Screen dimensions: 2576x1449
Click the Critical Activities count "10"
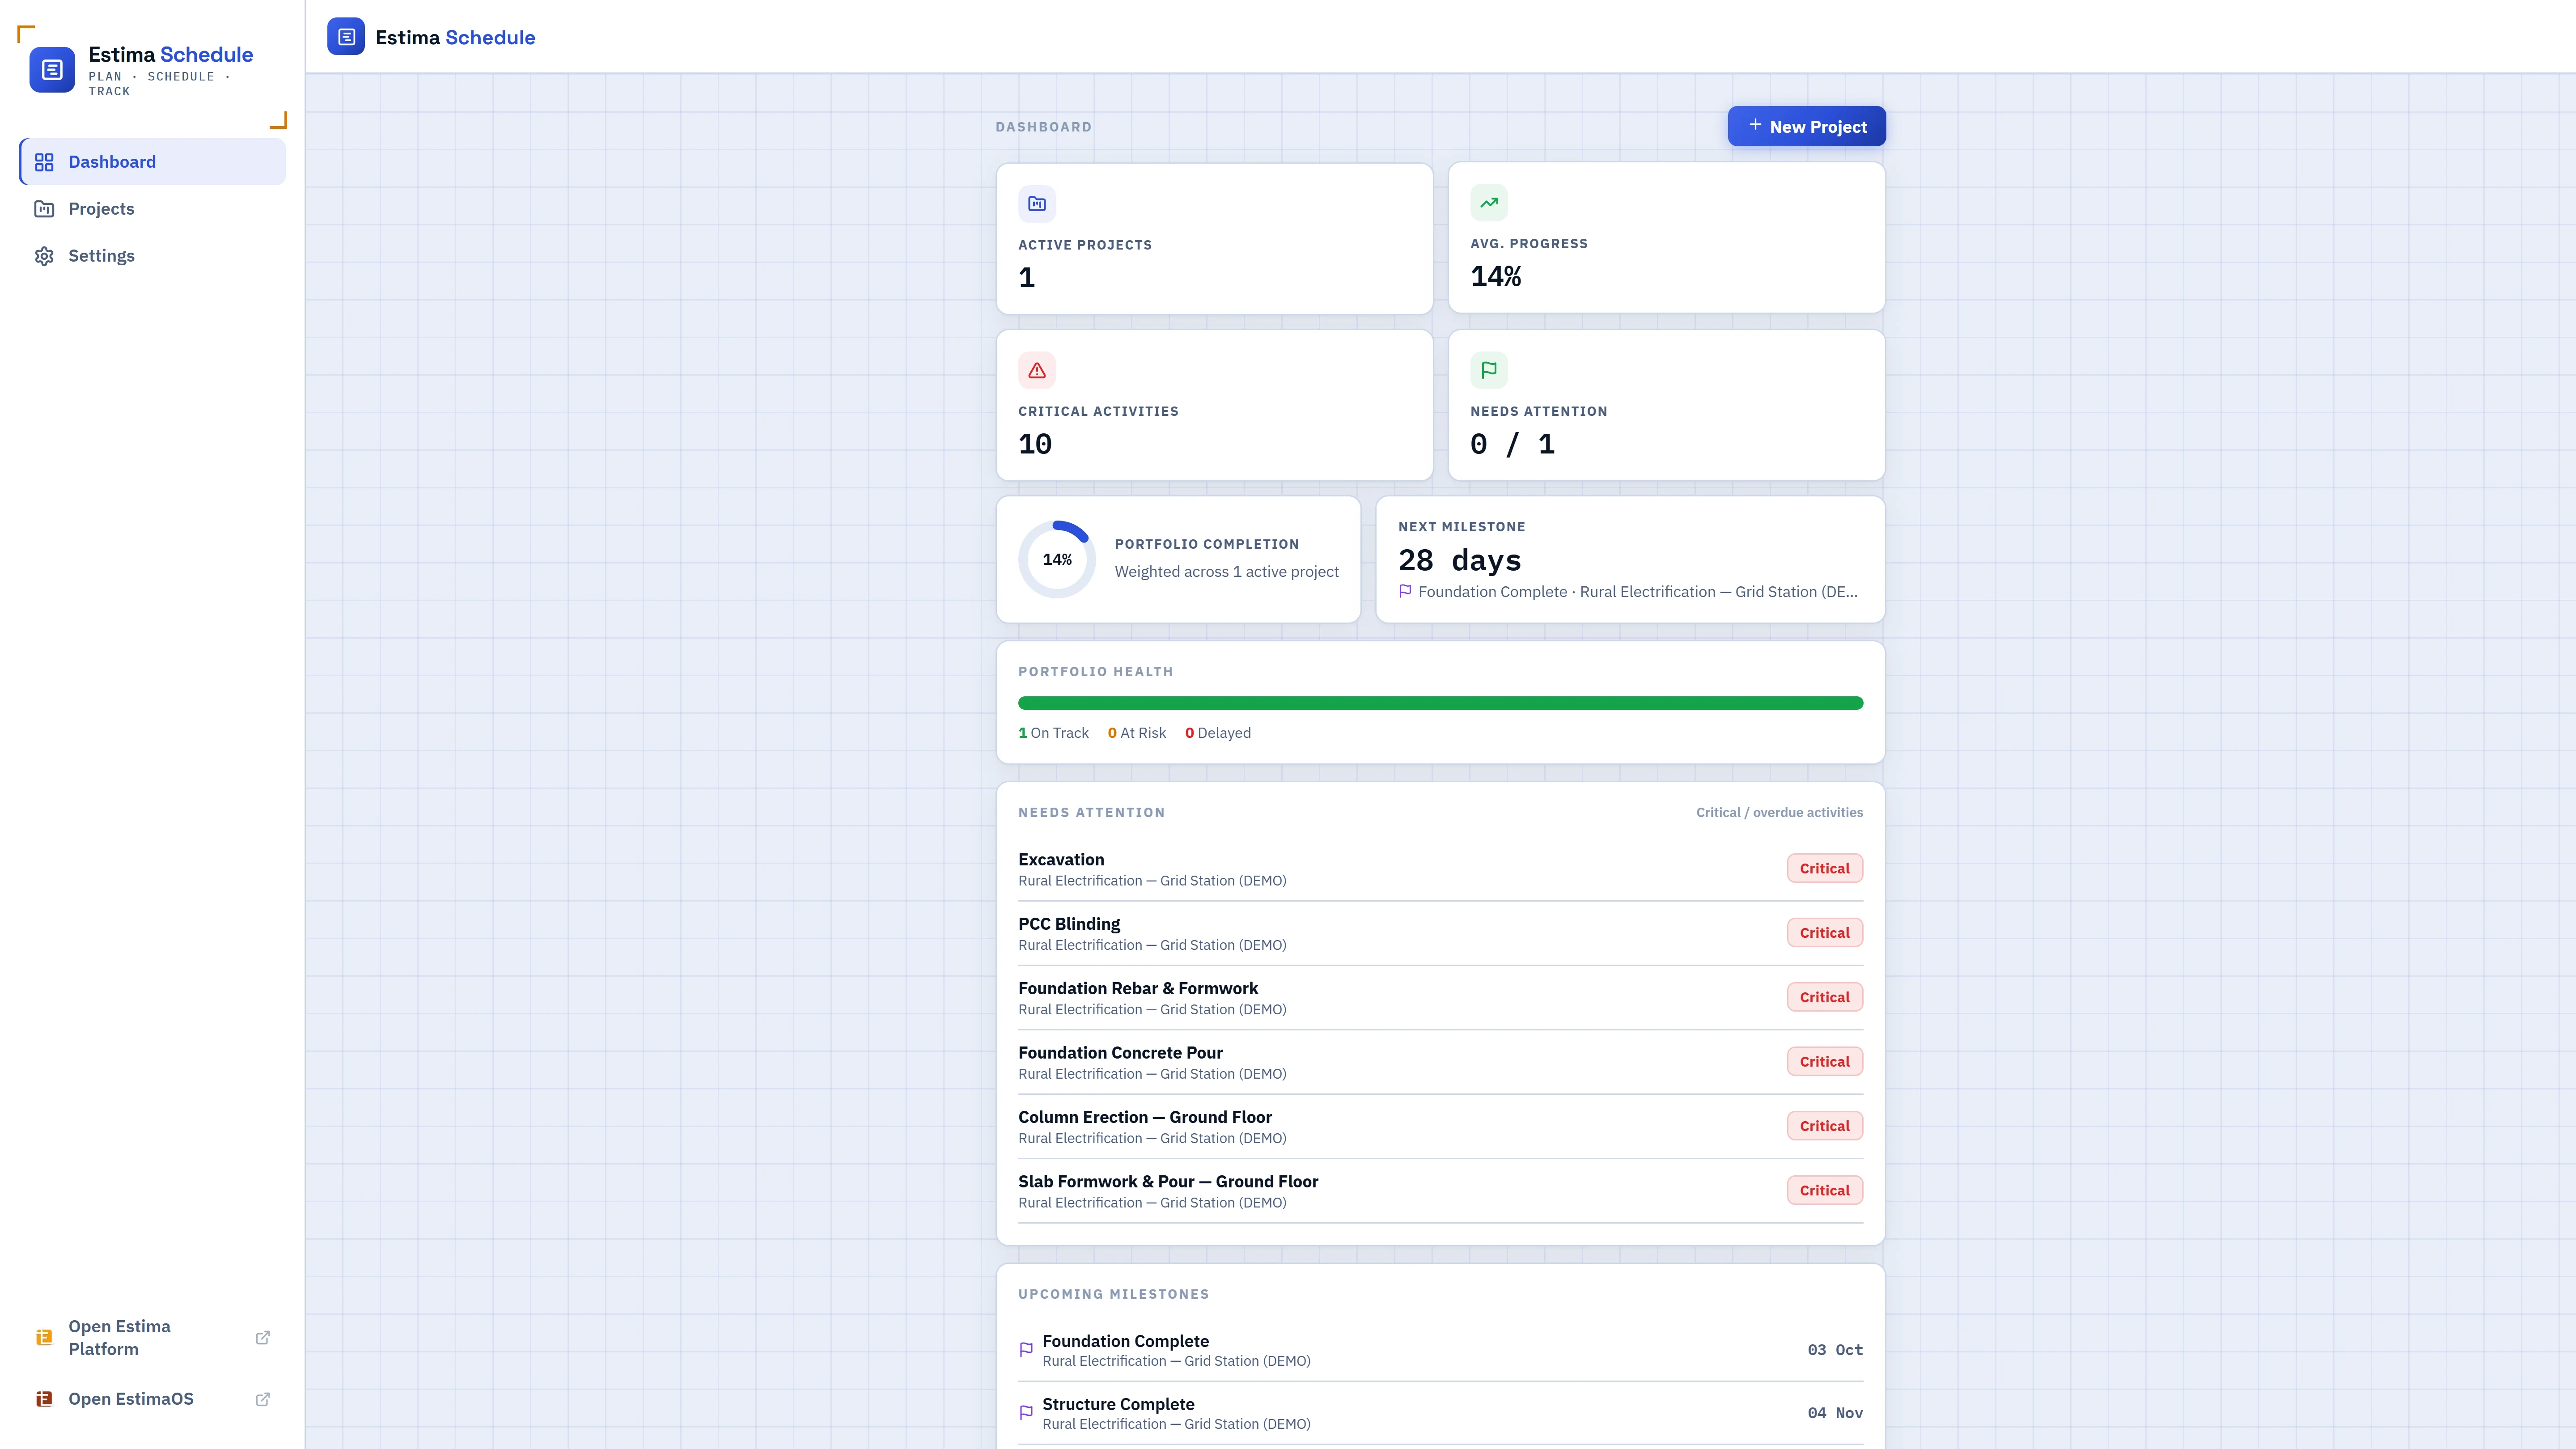pos(1035,444)
